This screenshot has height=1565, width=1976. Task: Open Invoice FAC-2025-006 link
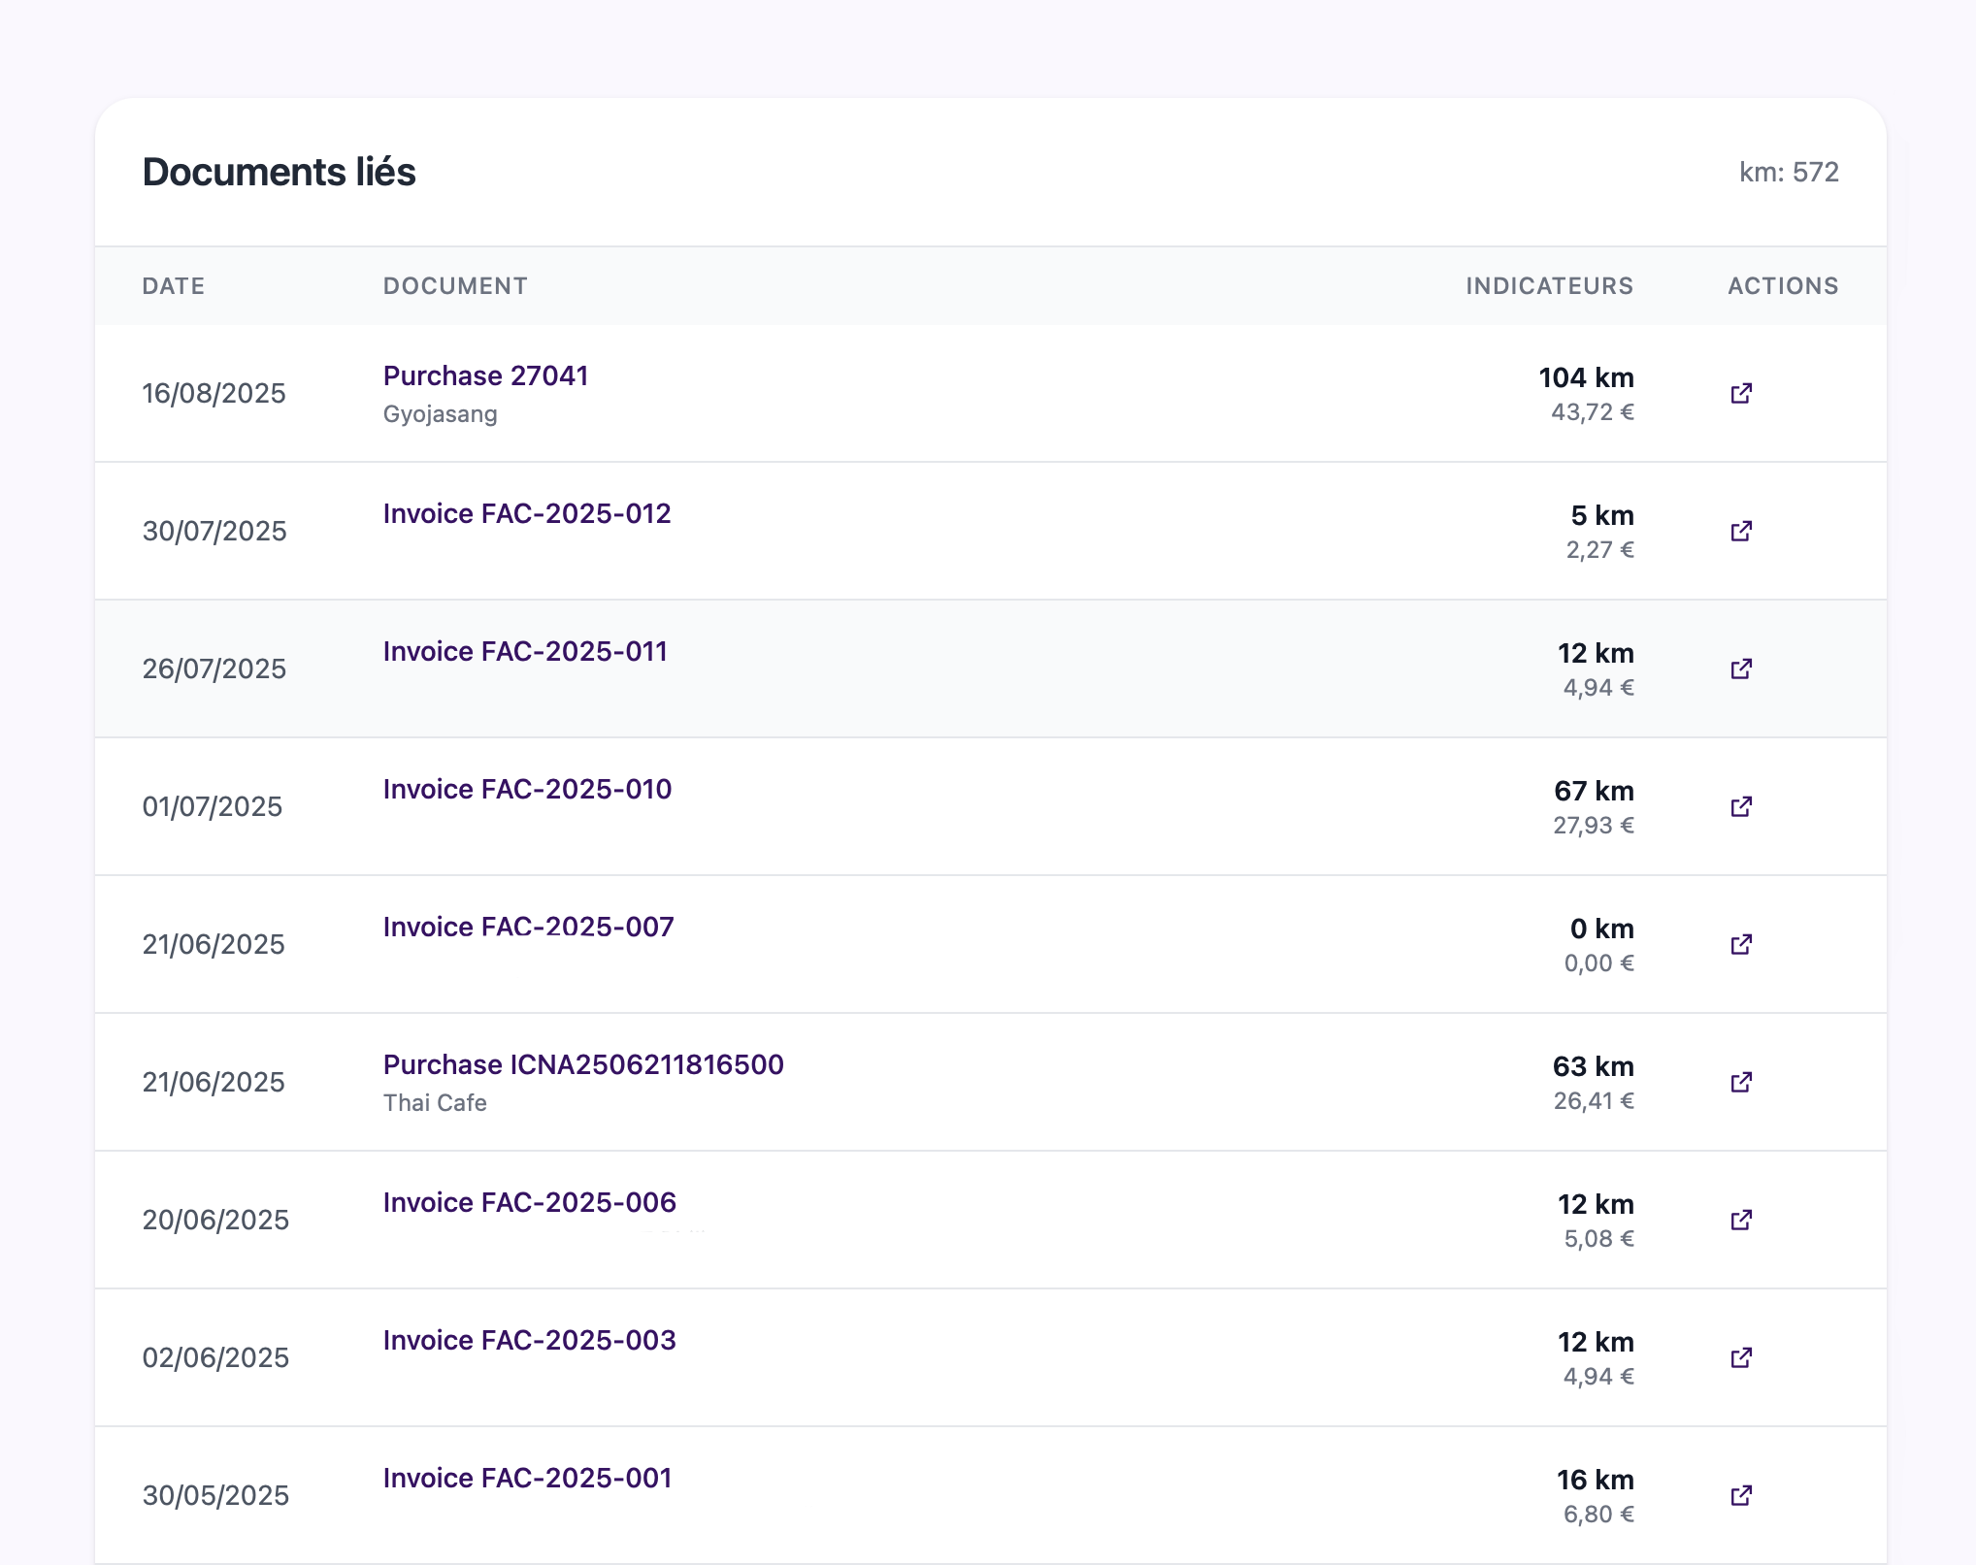coord(529,1202)
